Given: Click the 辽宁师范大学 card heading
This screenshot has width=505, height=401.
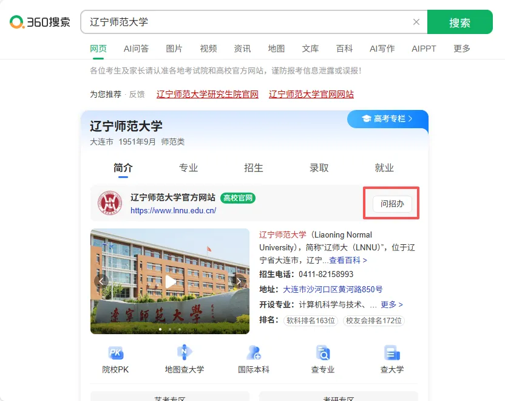Looking at the screenshot, I should click(x=126, y=126).
